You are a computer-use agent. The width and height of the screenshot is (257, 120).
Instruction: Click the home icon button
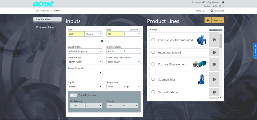[208, 20]
